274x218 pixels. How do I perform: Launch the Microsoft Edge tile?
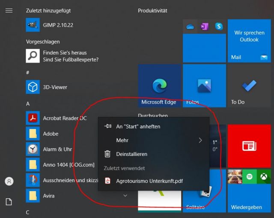(x=160, y=86)
